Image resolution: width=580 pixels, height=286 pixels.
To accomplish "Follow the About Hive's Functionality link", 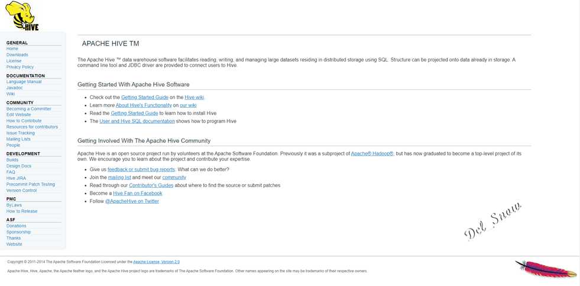I will [x=144, y=105].
